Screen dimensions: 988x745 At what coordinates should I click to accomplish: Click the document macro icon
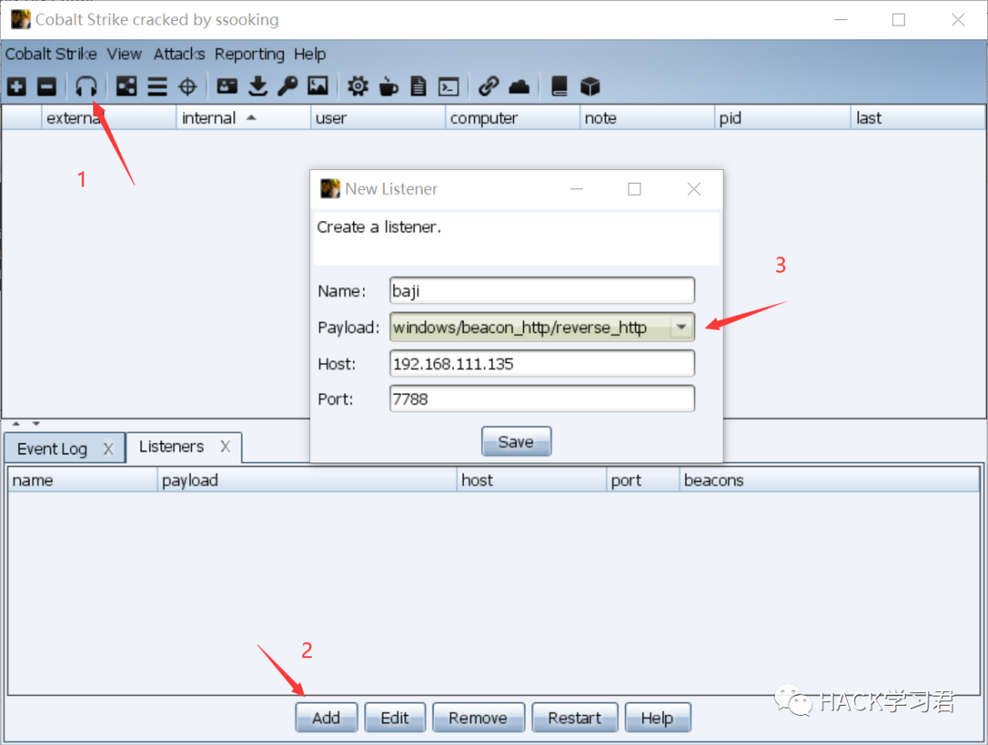418,86
